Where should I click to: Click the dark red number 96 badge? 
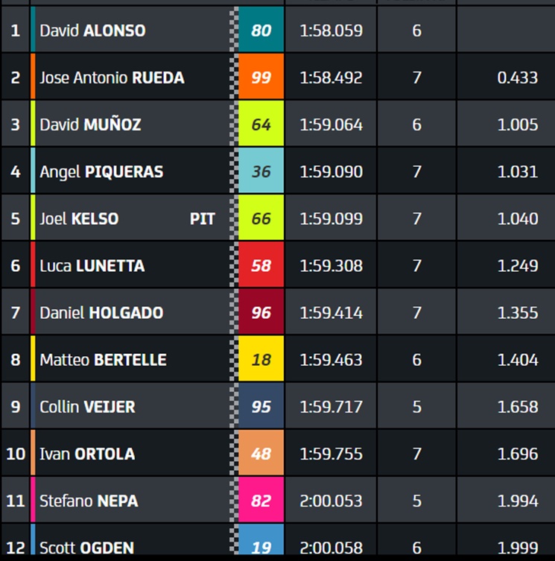pos(261,312)
